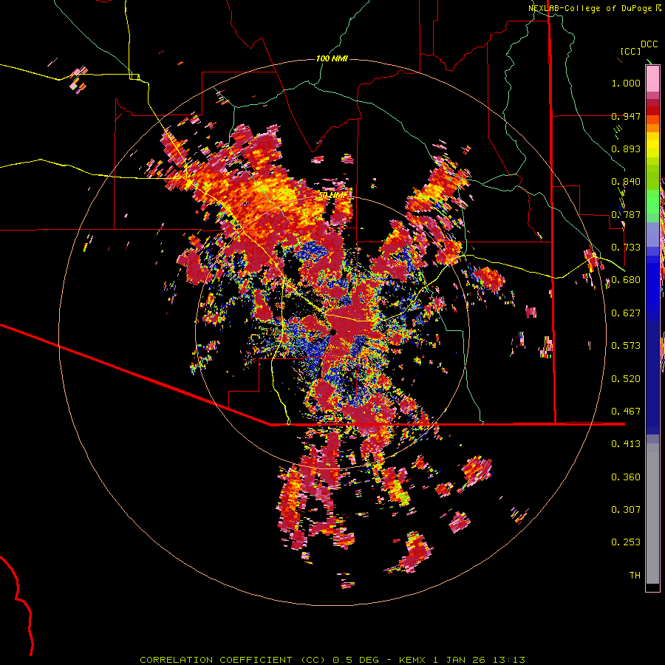
Task: Click the 0.947 value on the scale
Action: (626, 116)
